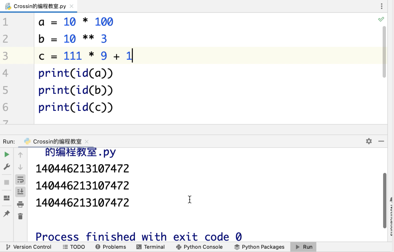Click the 'print(id(c))' statement
The height and width of the screenshot is (252, 394).
76,107
